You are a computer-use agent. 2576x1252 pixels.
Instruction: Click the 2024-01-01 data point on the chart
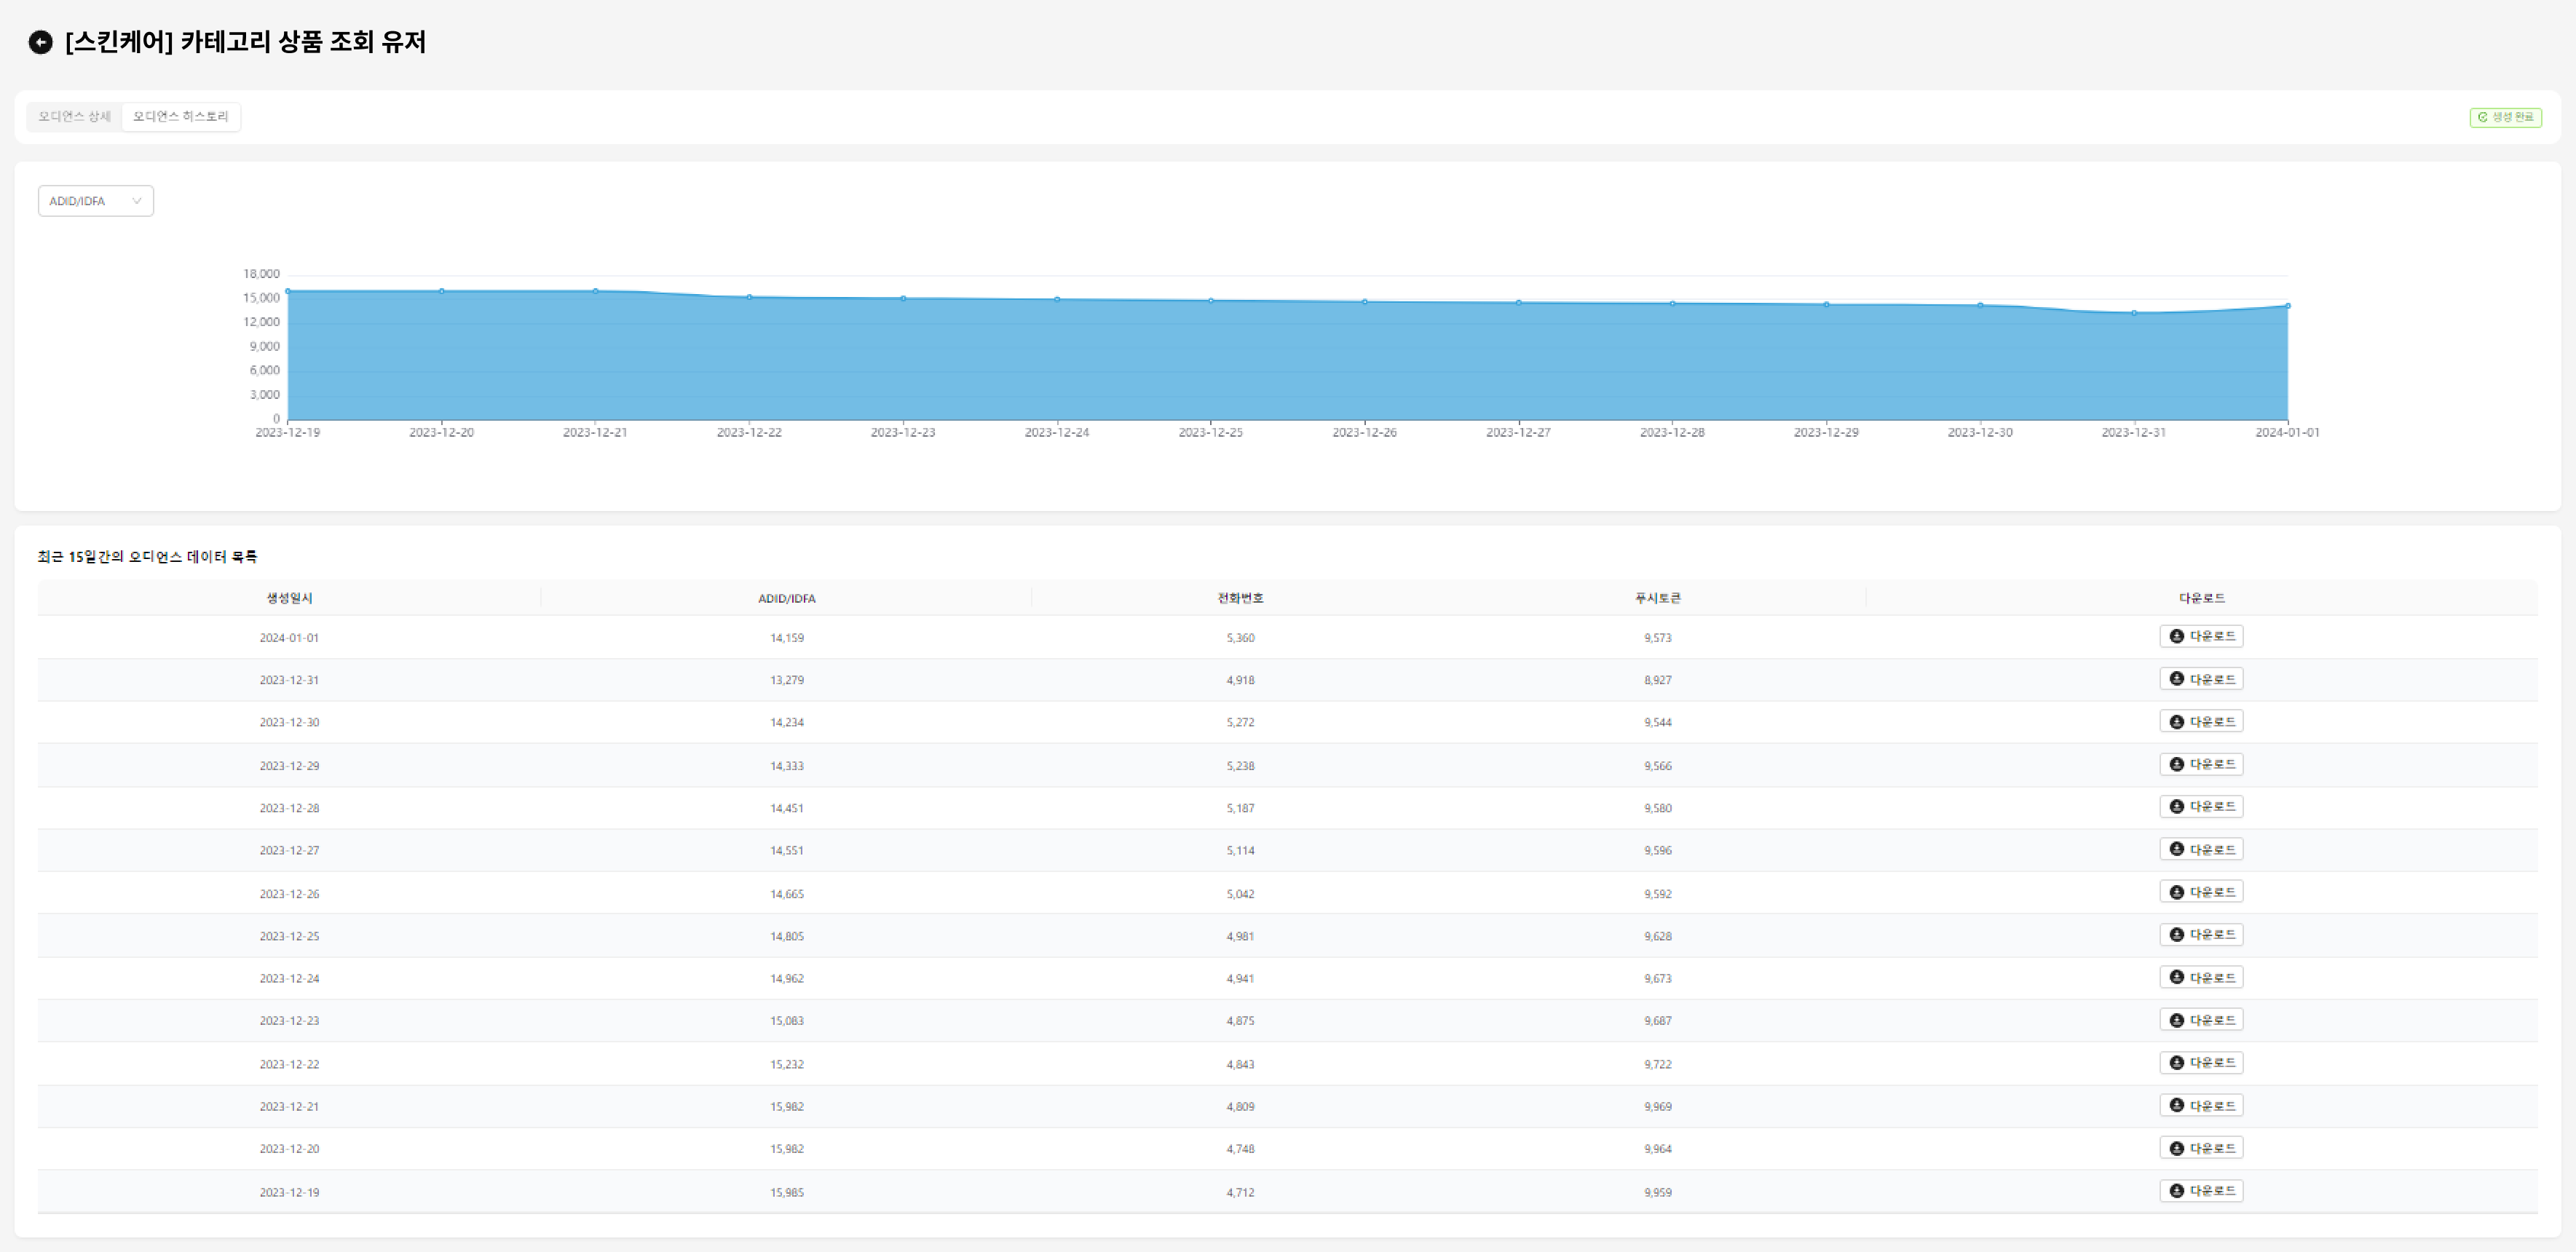pyautogui.click(x=2287, y=306)
